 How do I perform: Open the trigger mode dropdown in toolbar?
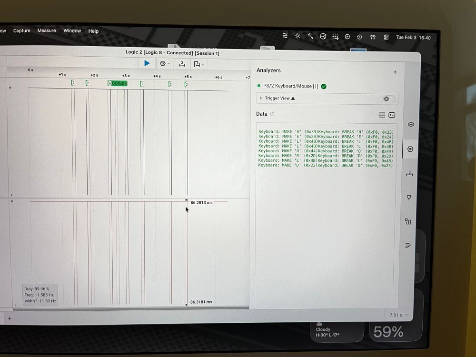click(x=165, y=64)
